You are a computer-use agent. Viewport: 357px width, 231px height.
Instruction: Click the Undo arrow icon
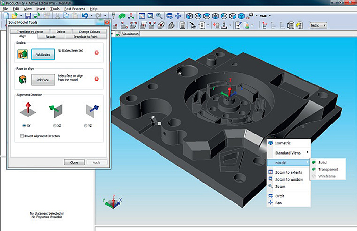tap(85, 16)
